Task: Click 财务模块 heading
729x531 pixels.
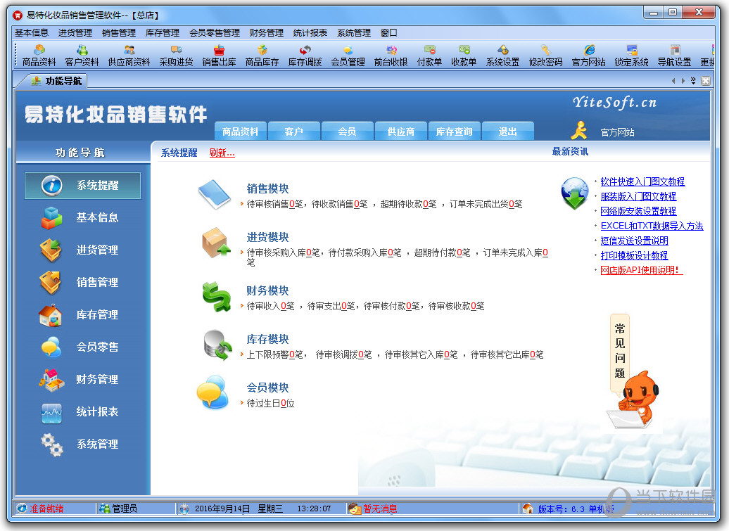Action: tap(268, 290)
